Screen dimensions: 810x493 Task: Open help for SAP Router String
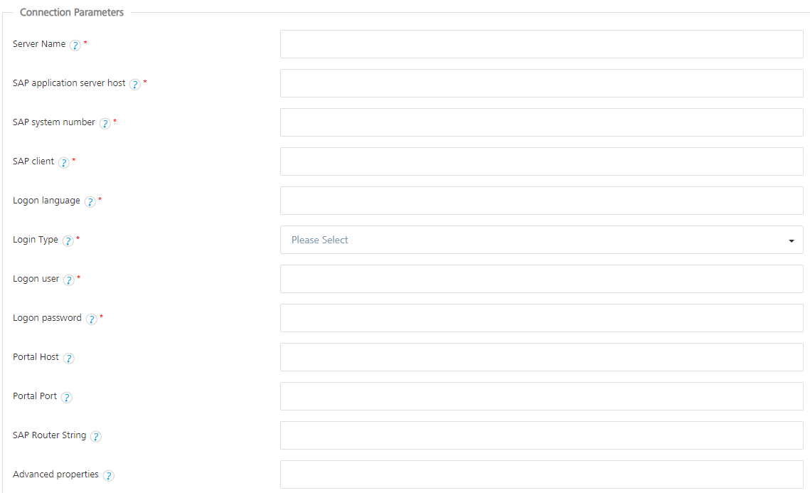(96, 435)
